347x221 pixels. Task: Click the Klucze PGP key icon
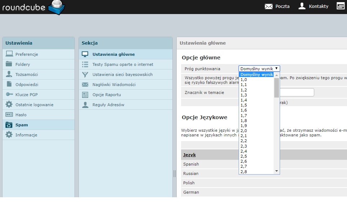9,95
